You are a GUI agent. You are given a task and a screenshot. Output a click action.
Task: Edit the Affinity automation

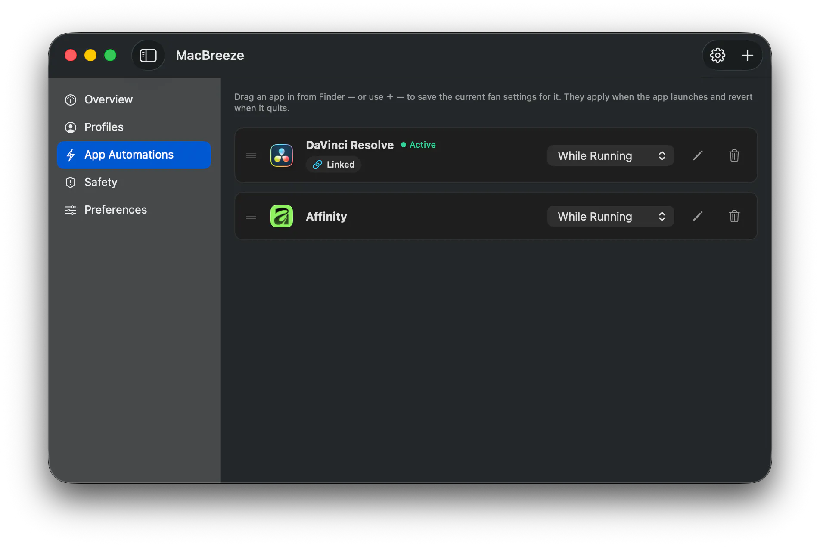point(698,216)
